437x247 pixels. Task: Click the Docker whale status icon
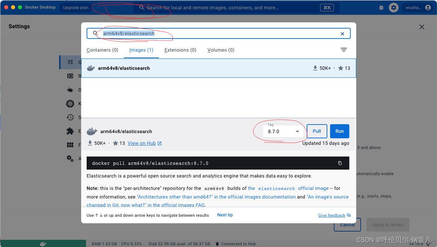(43, 244)
